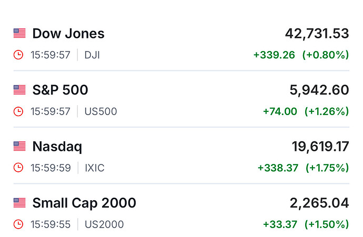Open the S&P 500 index link

[x=60, y=90]
